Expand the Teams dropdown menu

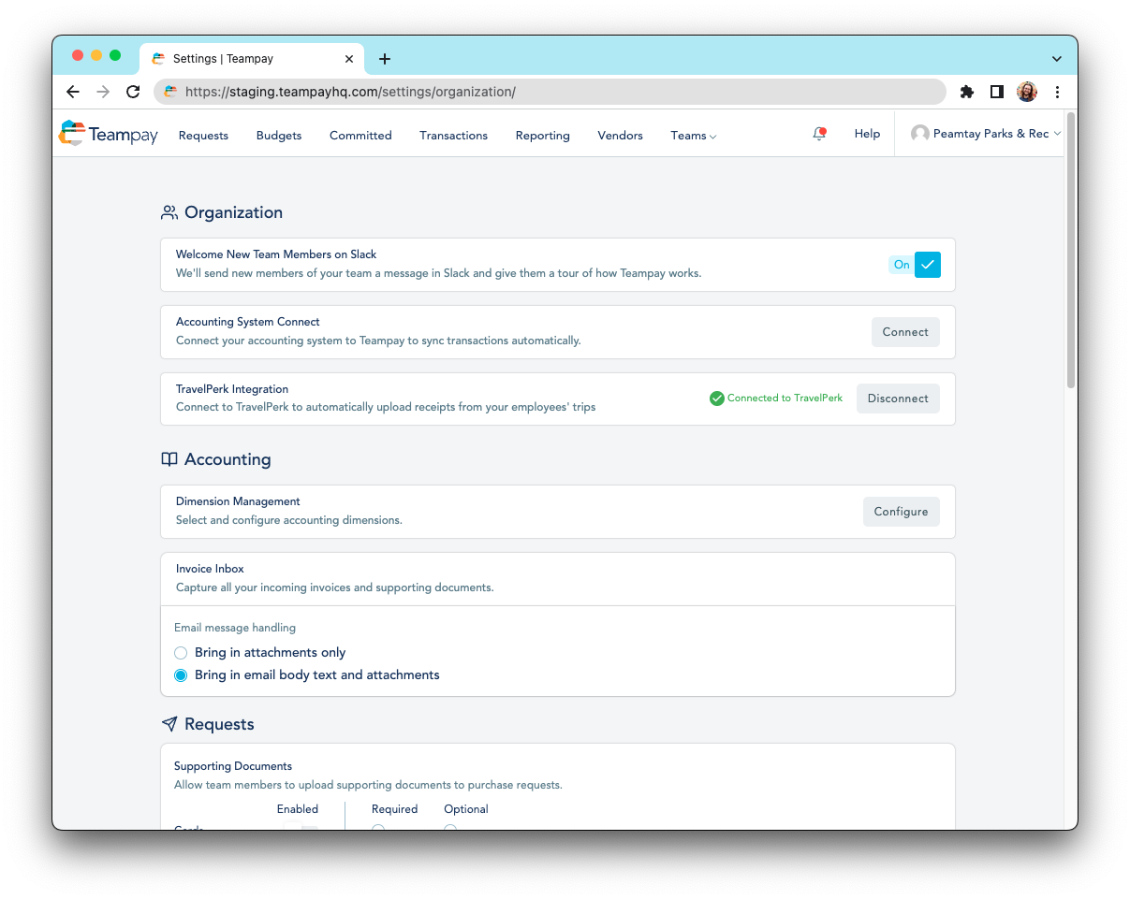click(x=694, y=136)
